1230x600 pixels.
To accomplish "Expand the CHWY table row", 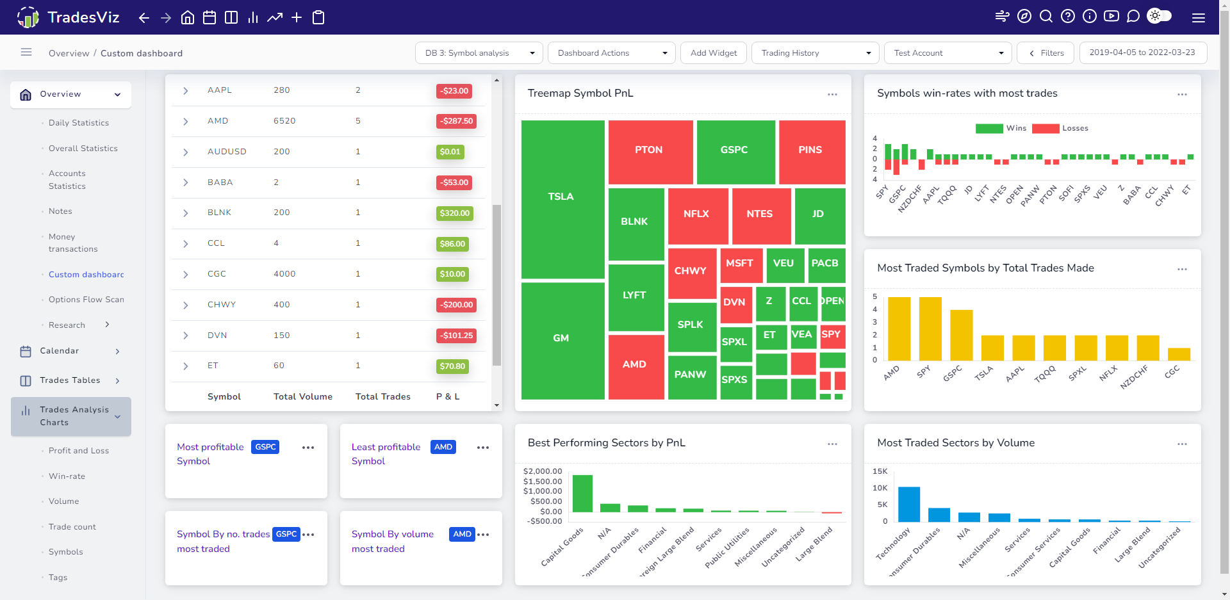I will [x=186, y=305].
